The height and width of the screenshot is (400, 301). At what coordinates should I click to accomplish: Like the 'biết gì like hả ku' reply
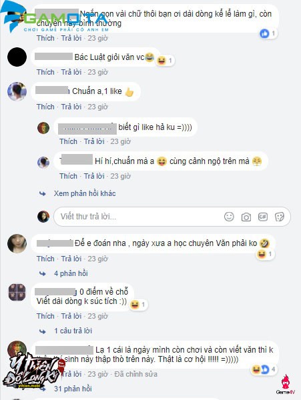[69, 141]
